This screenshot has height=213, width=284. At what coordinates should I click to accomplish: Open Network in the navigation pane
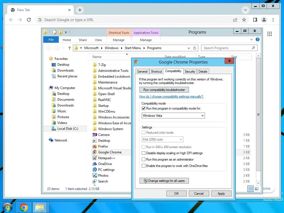pos(58,140)
